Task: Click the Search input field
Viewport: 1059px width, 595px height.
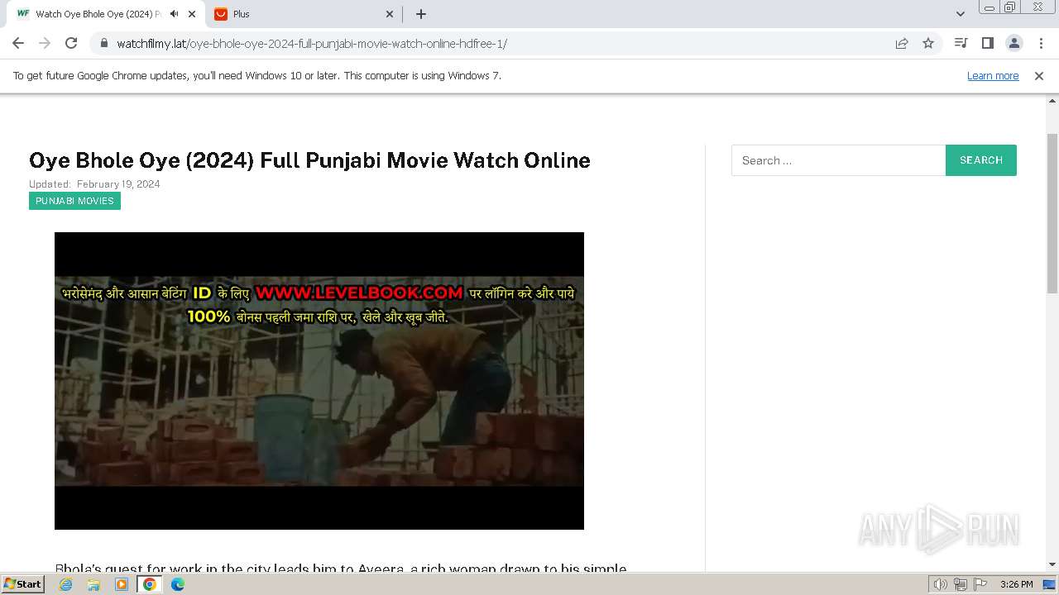Action: (x=838, y=160)
